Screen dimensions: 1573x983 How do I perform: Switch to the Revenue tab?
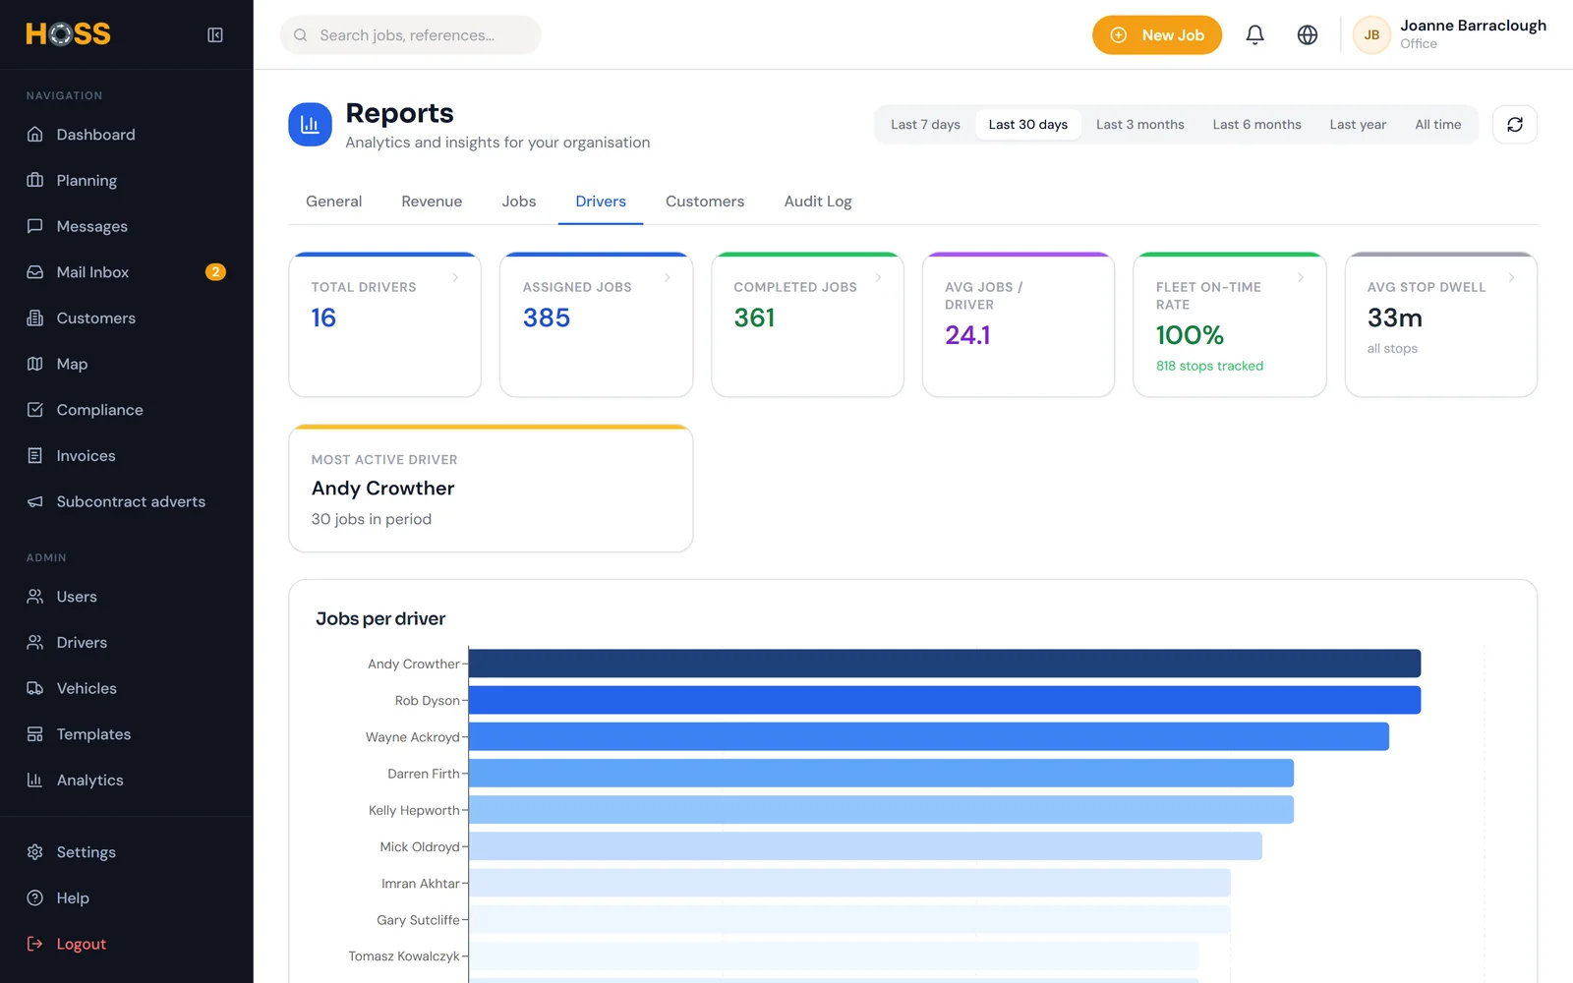432,202
